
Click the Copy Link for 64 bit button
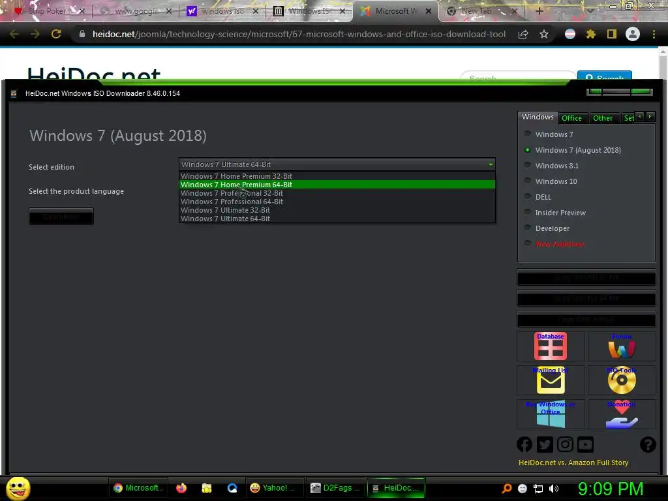[586, 298]
